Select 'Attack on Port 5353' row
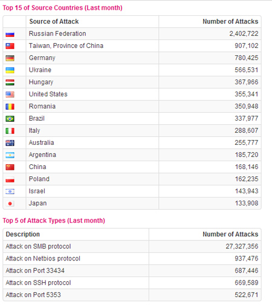This screenshot has height=306, width=272. (132, 295)
